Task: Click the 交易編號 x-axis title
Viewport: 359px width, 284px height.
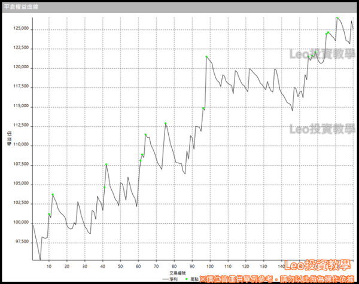Action: click(x=178, y=273)
